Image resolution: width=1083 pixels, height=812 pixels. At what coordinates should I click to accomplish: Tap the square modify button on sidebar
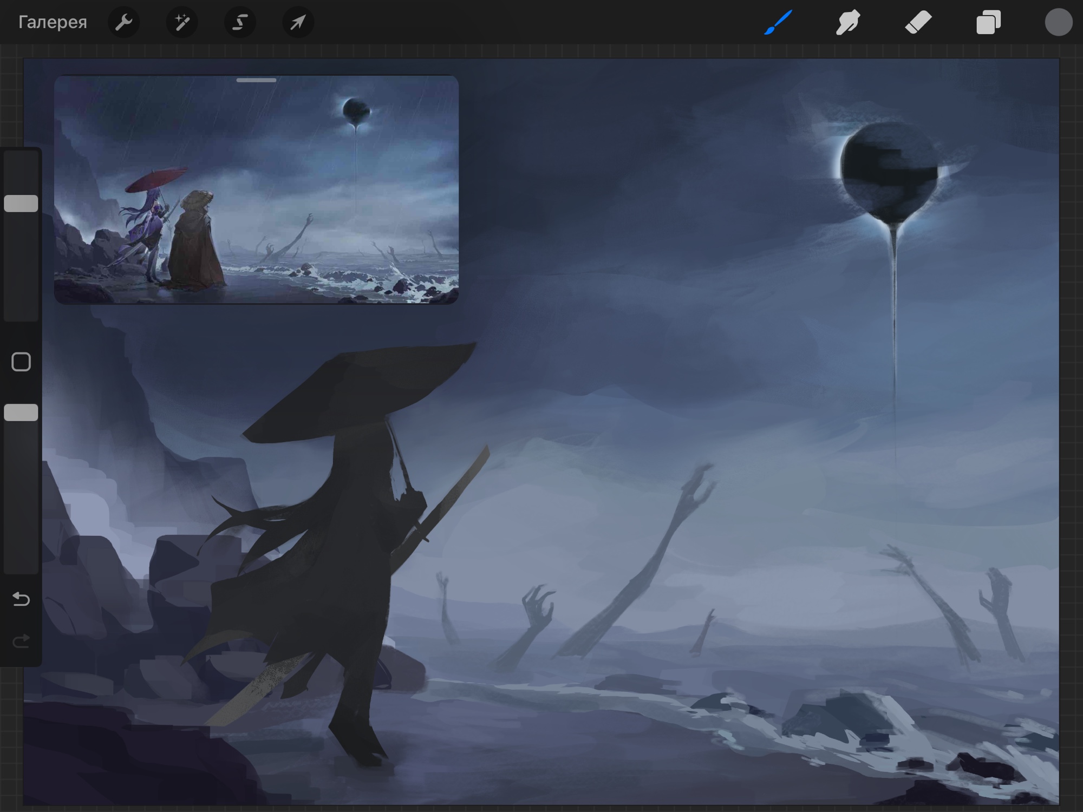(21, 362)
